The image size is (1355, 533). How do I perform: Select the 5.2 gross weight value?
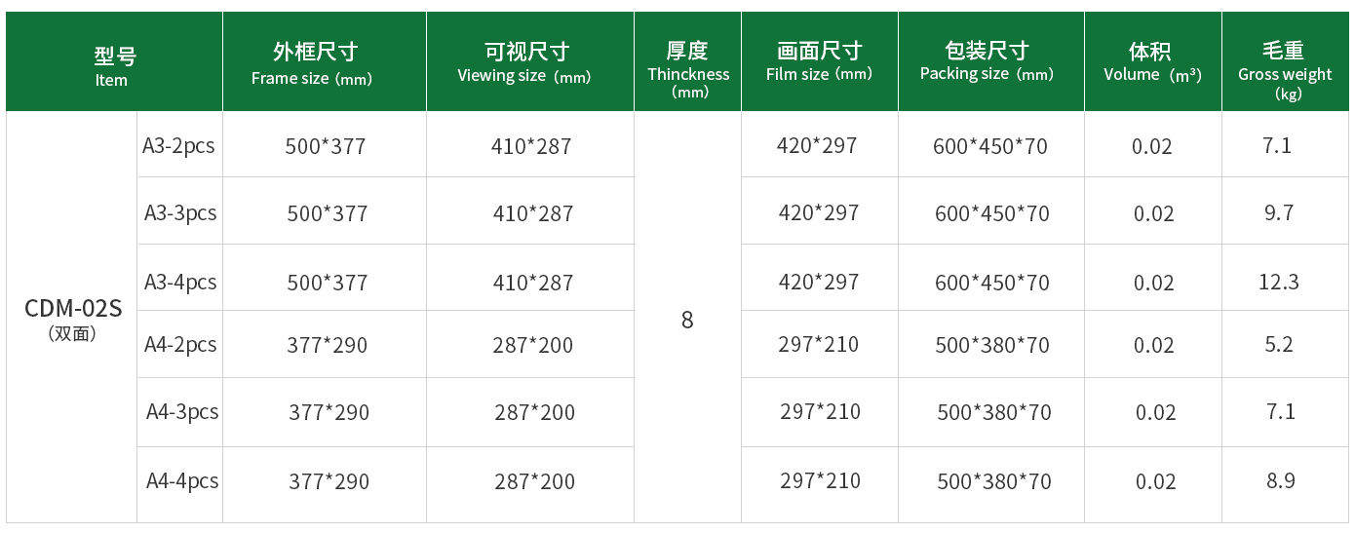tap(1278, 344)
